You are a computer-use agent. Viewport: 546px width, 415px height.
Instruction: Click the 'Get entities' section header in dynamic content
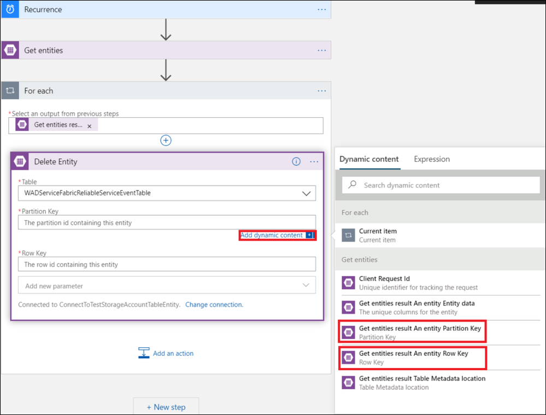click(360, 260)
